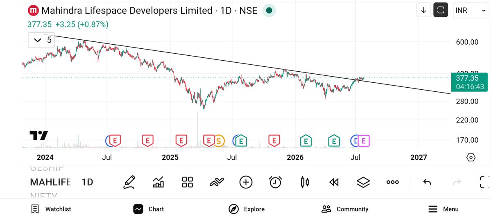491x220 pixels.
Task: Click the Mahindra red logo icon
Action: (33, 11)
